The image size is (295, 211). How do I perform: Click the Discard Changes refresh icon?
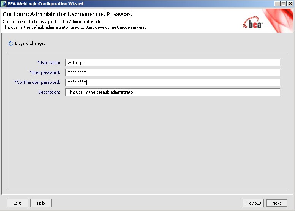coord(11,43)
